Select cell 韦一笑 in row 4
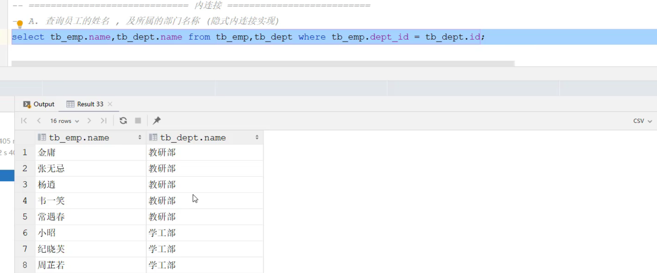This screenshot has width=657, height=273. click(x=91, y=201)
